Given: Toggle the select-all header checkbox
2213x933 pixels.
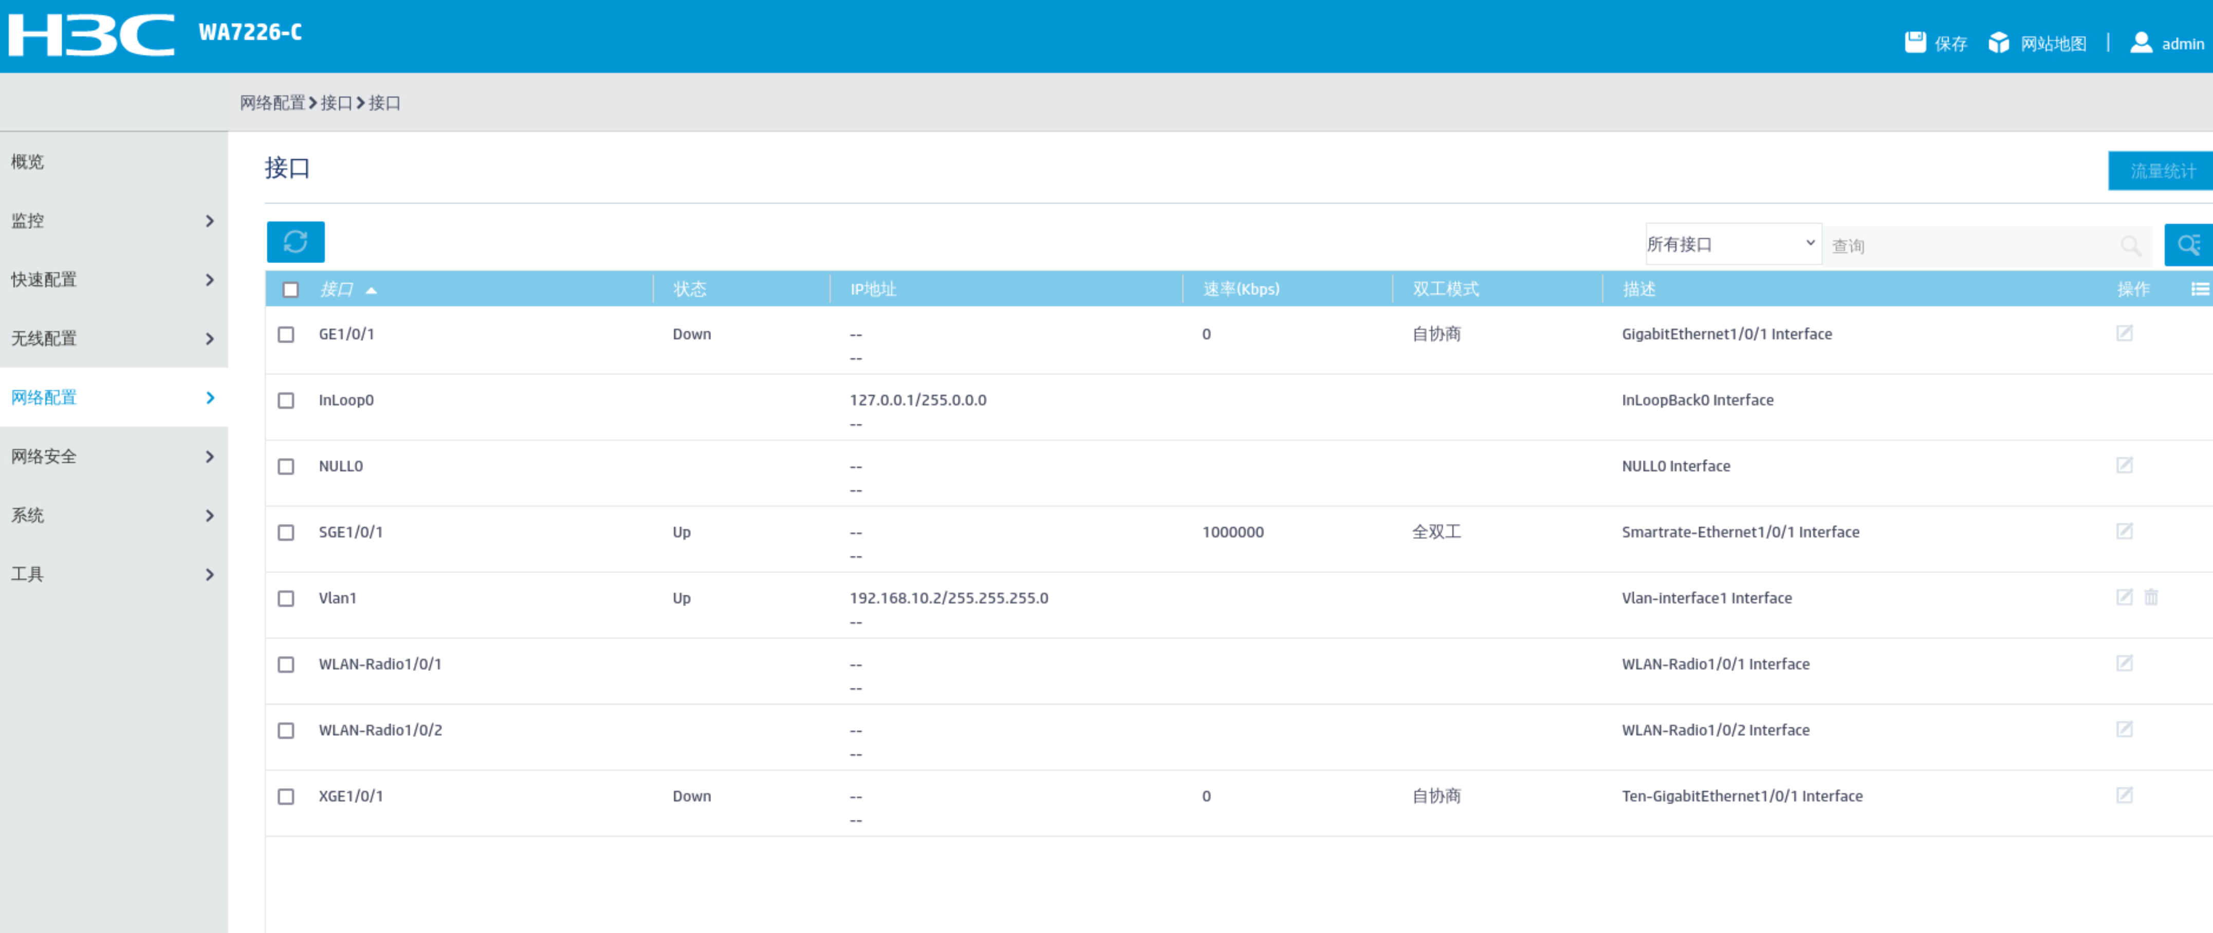Looking at the screenshot, I should click(290, 290).
